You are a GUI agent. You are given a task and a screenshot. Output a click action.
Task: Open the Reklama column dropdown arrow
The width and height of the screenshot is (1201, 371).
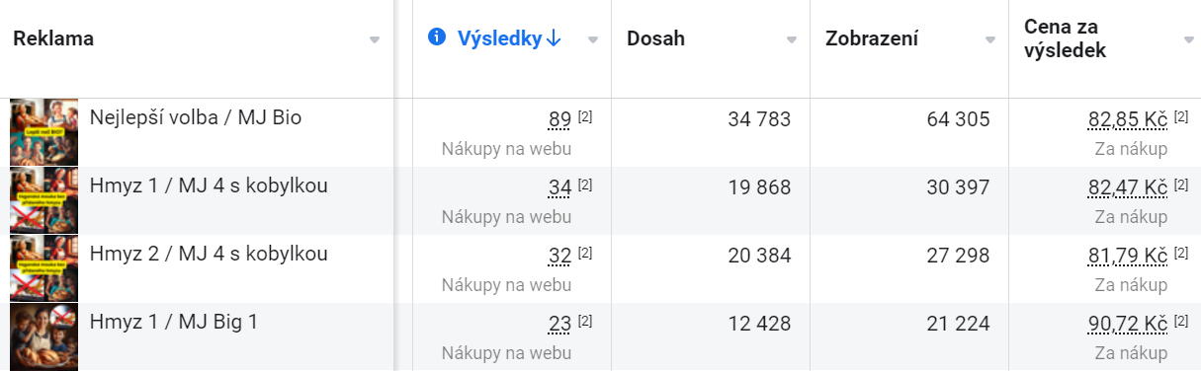375,39
